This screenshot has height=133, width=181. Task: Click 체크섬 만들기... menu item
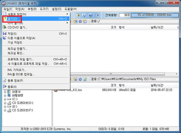36,49
